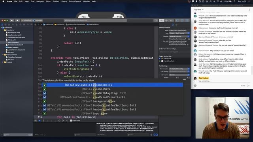Open the Text Encoding dropdown

(x=179, y=69)
